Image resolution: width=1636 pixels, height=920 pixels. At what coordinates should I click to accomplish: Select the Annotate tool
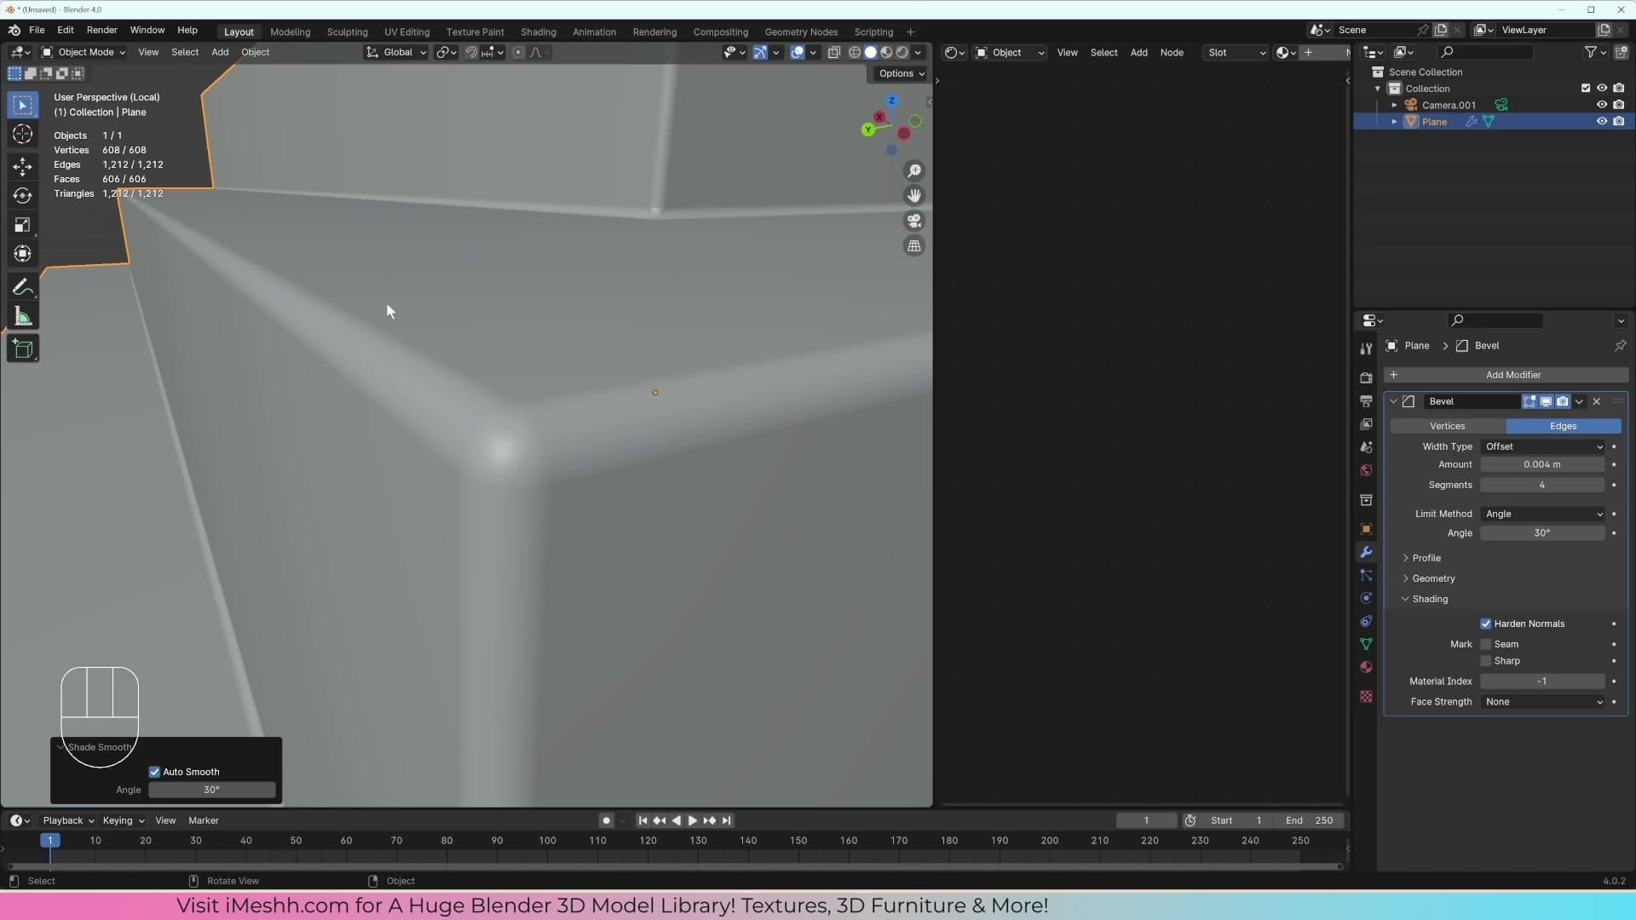[x=23, y=287]
